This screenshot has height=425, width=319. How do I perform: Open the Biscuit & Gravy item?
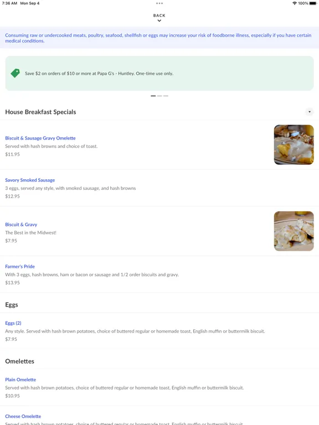pos(159,231)
